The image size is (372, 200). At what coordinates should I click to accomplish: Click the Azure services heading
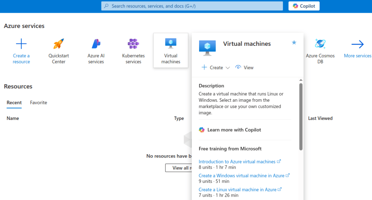[24, 26]
